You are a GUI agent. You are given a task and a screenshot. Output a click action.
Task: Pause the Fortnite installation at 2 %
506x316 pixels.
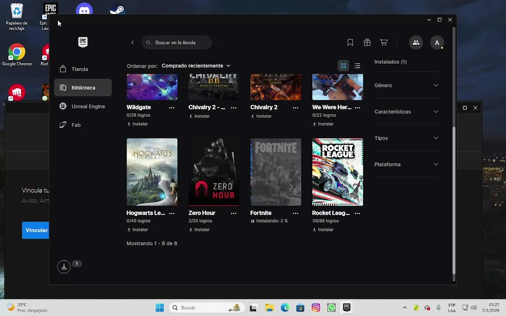click(253, 221)
